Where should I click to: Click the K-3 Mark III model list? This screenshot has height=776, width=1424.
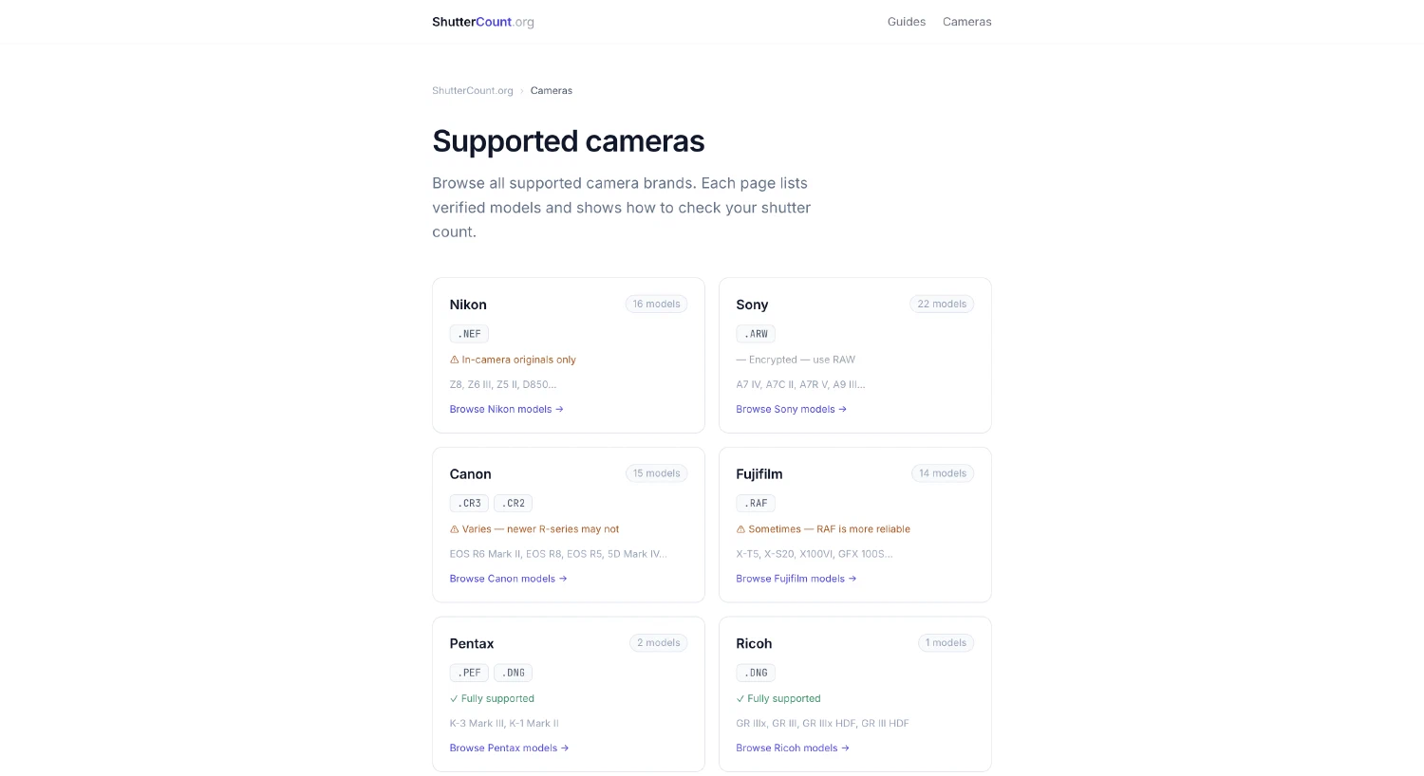pos(504,723)
